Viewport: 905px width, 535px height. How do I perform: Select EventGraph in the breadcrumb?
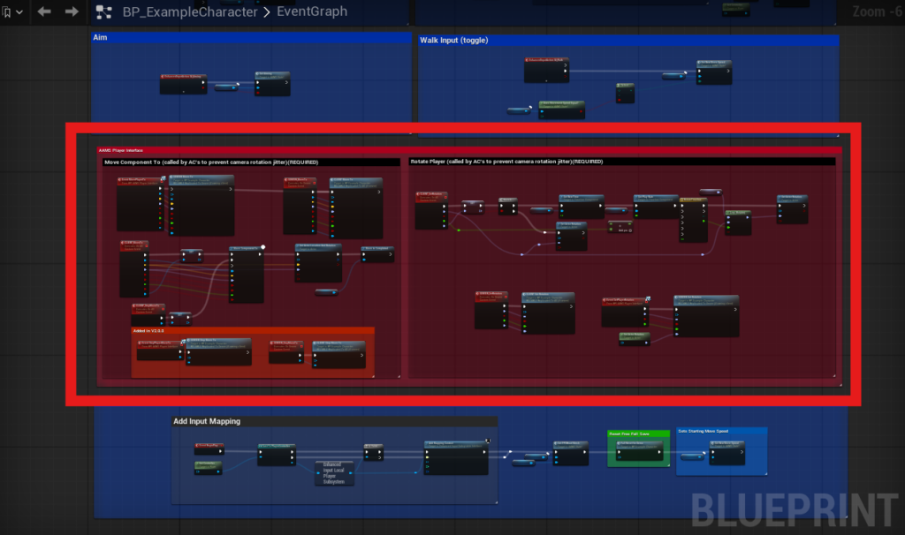tap(312, 12)
